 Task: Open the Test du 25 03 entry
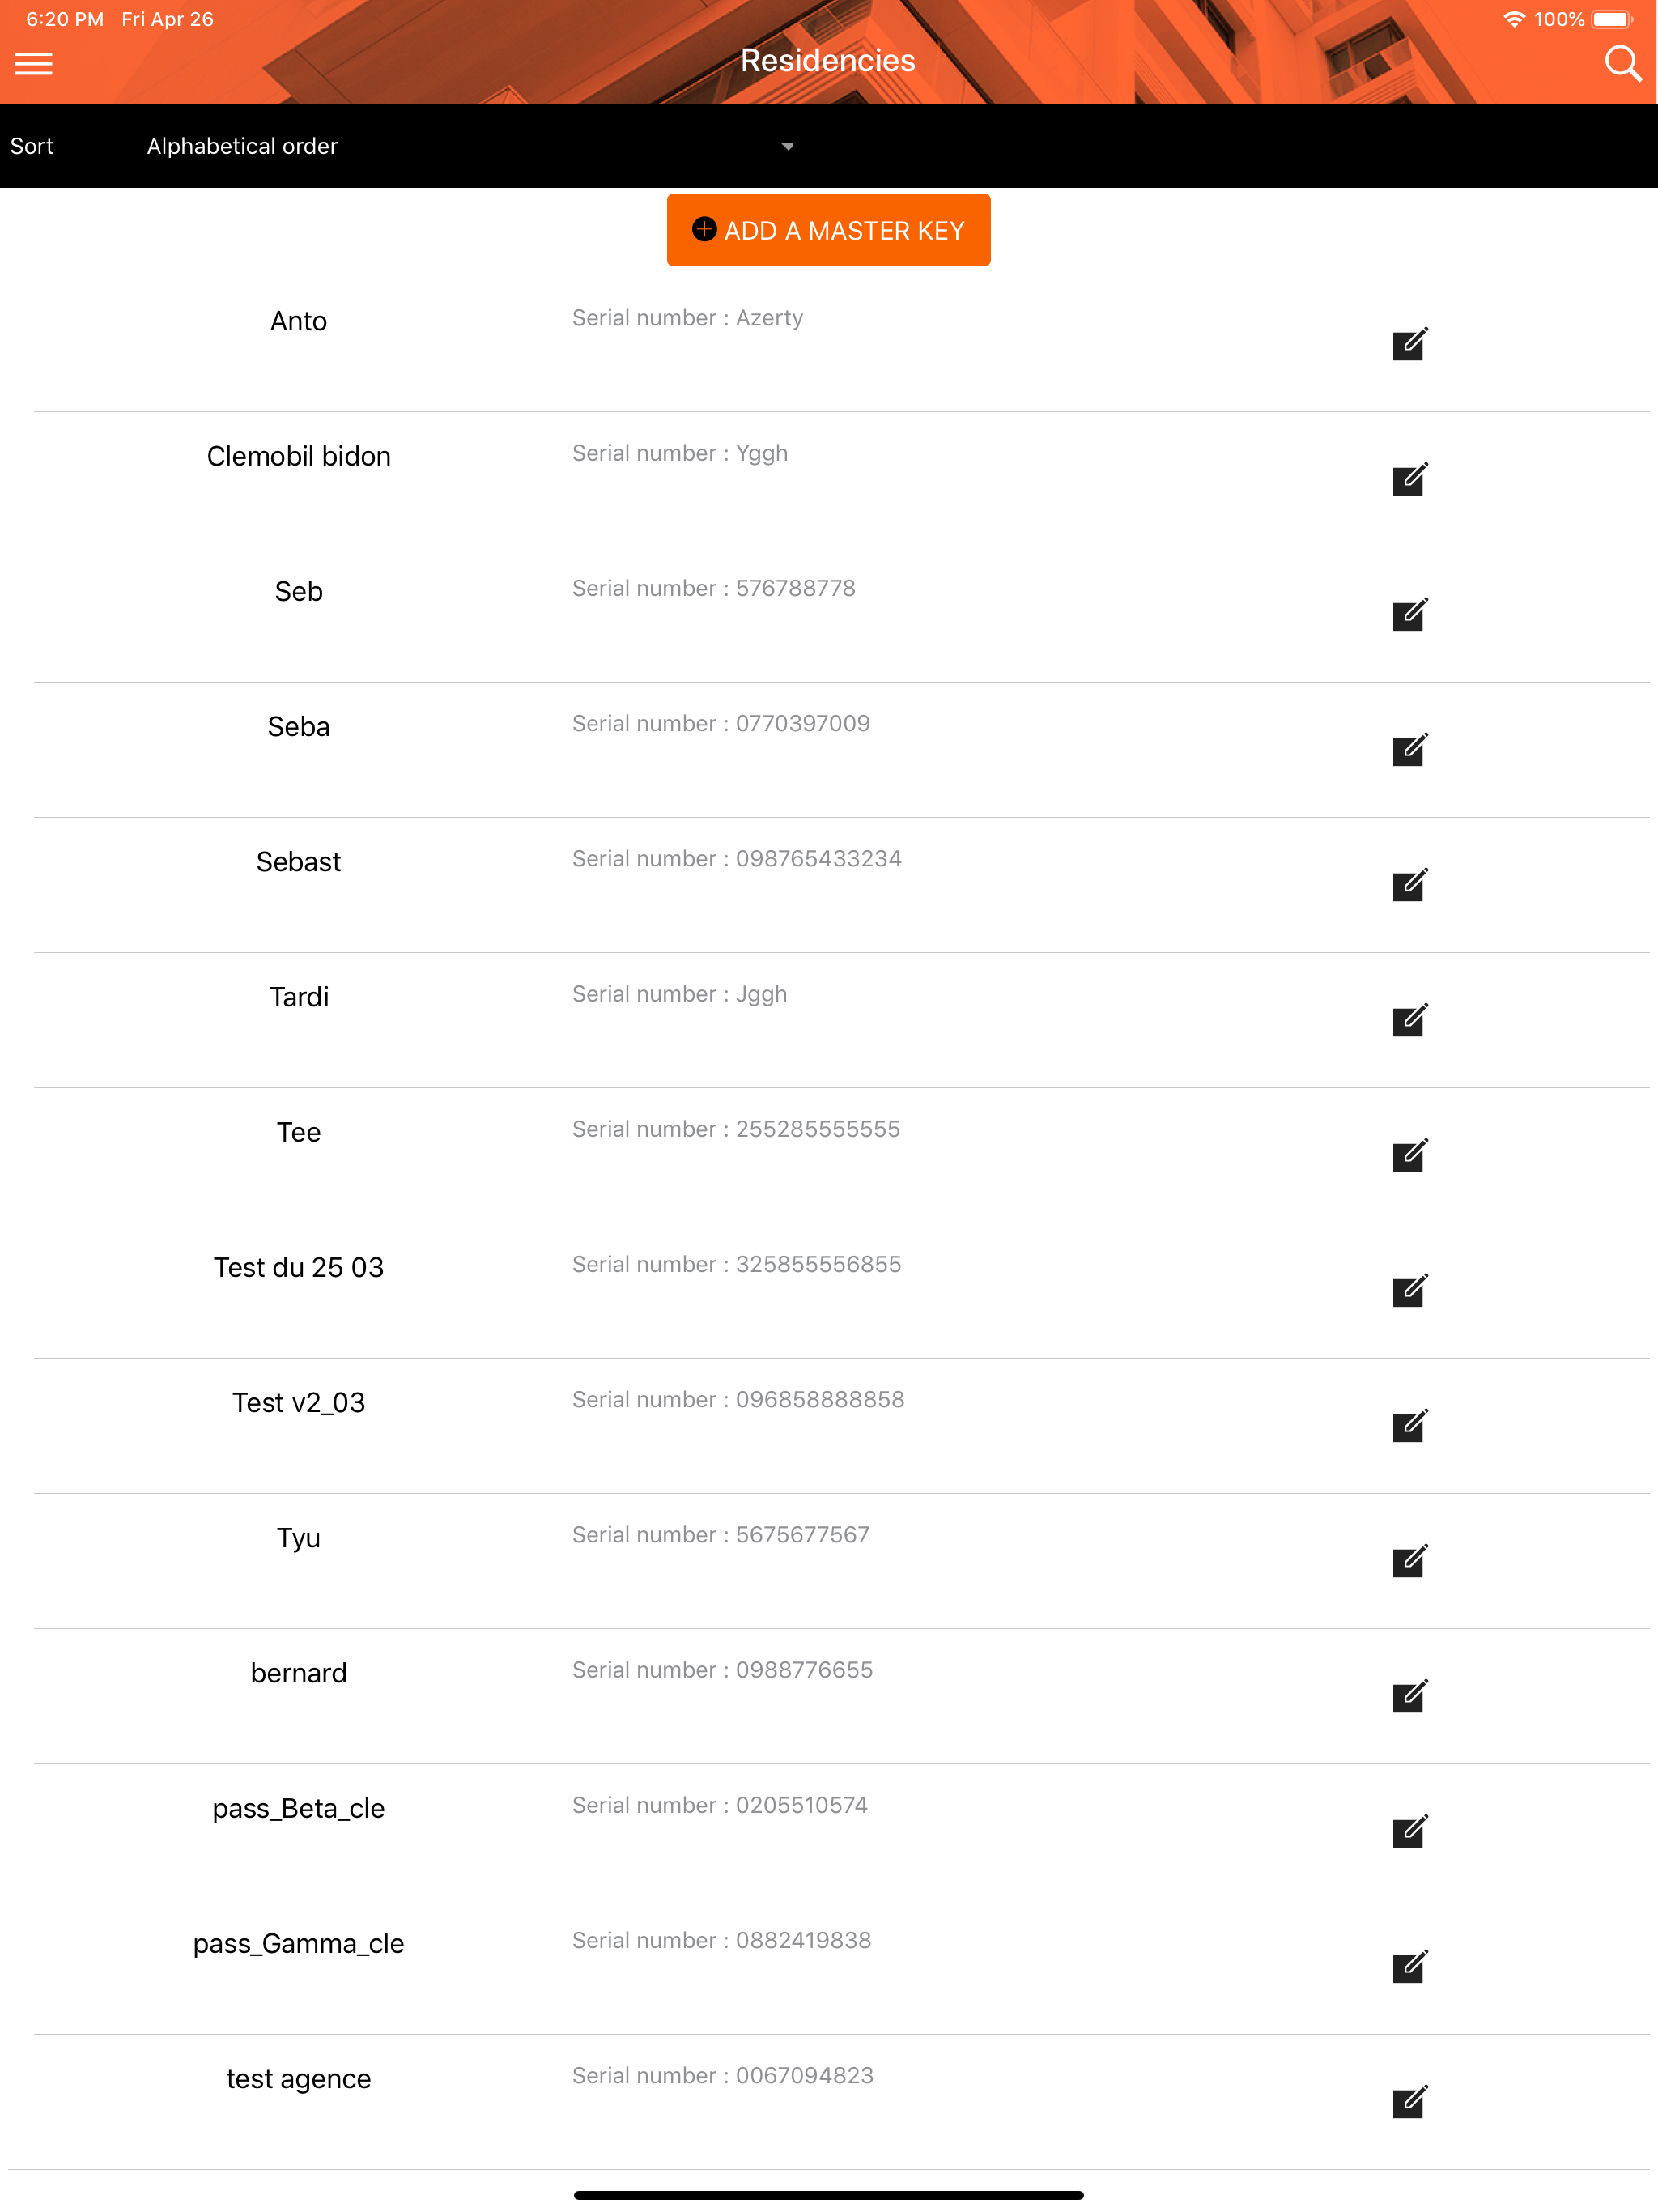point(841,1291)
